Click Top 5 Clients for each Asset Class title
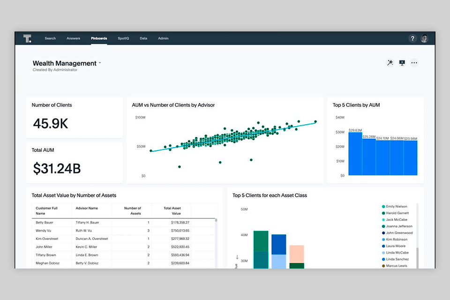The image size is (450, 300). coord(270,195)
